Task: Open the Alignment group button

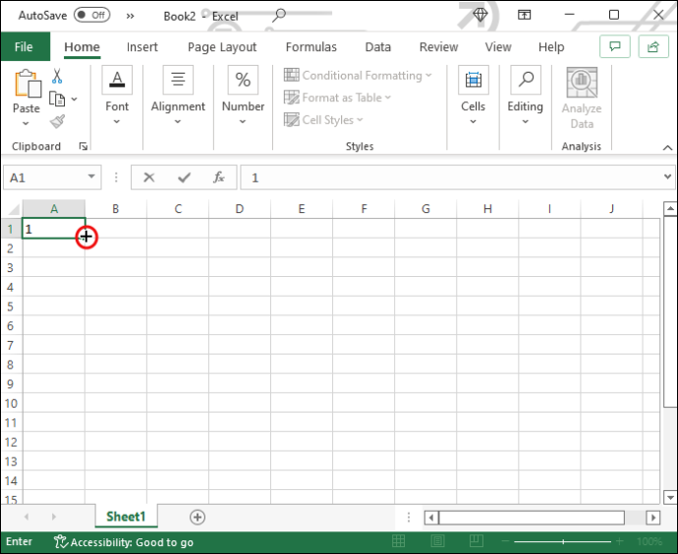Action: pyautogui.click(x=178, y=95)
